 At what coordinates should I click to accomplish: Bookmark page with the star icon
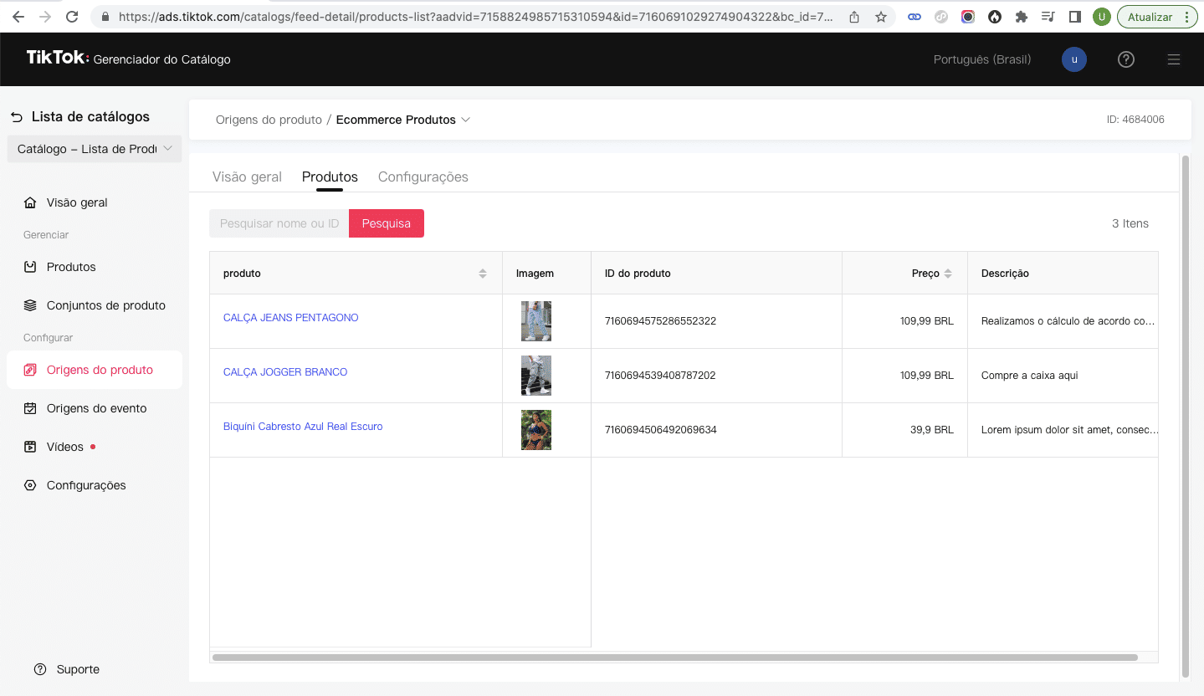881,17
